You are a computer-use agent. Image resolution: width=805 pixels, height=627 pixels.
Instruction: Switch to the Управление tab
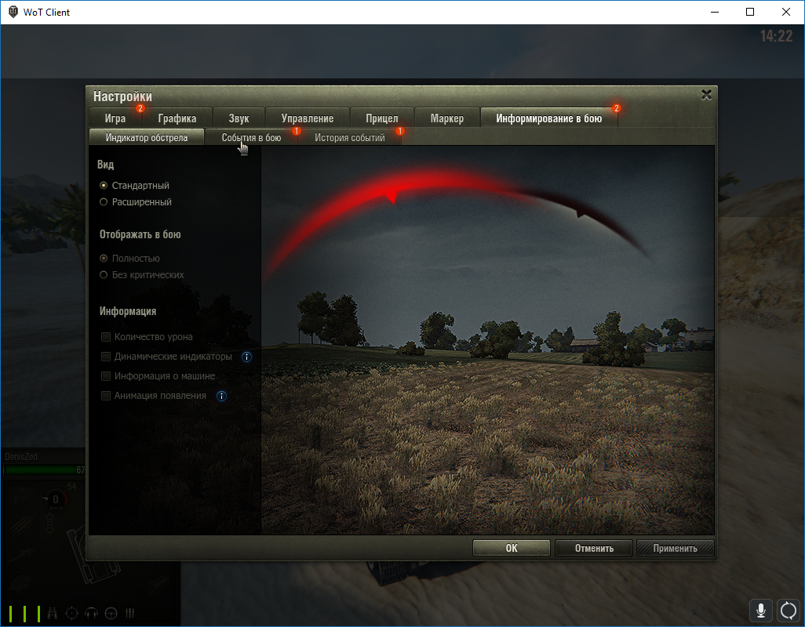308,118
